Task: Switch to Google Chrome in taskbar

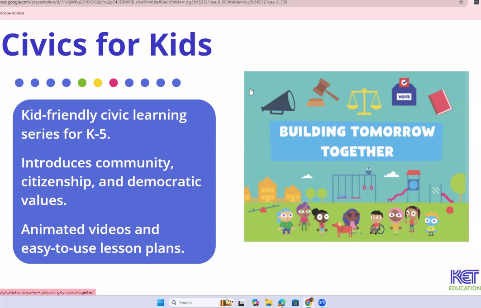Action: click(x=309, y=303)
